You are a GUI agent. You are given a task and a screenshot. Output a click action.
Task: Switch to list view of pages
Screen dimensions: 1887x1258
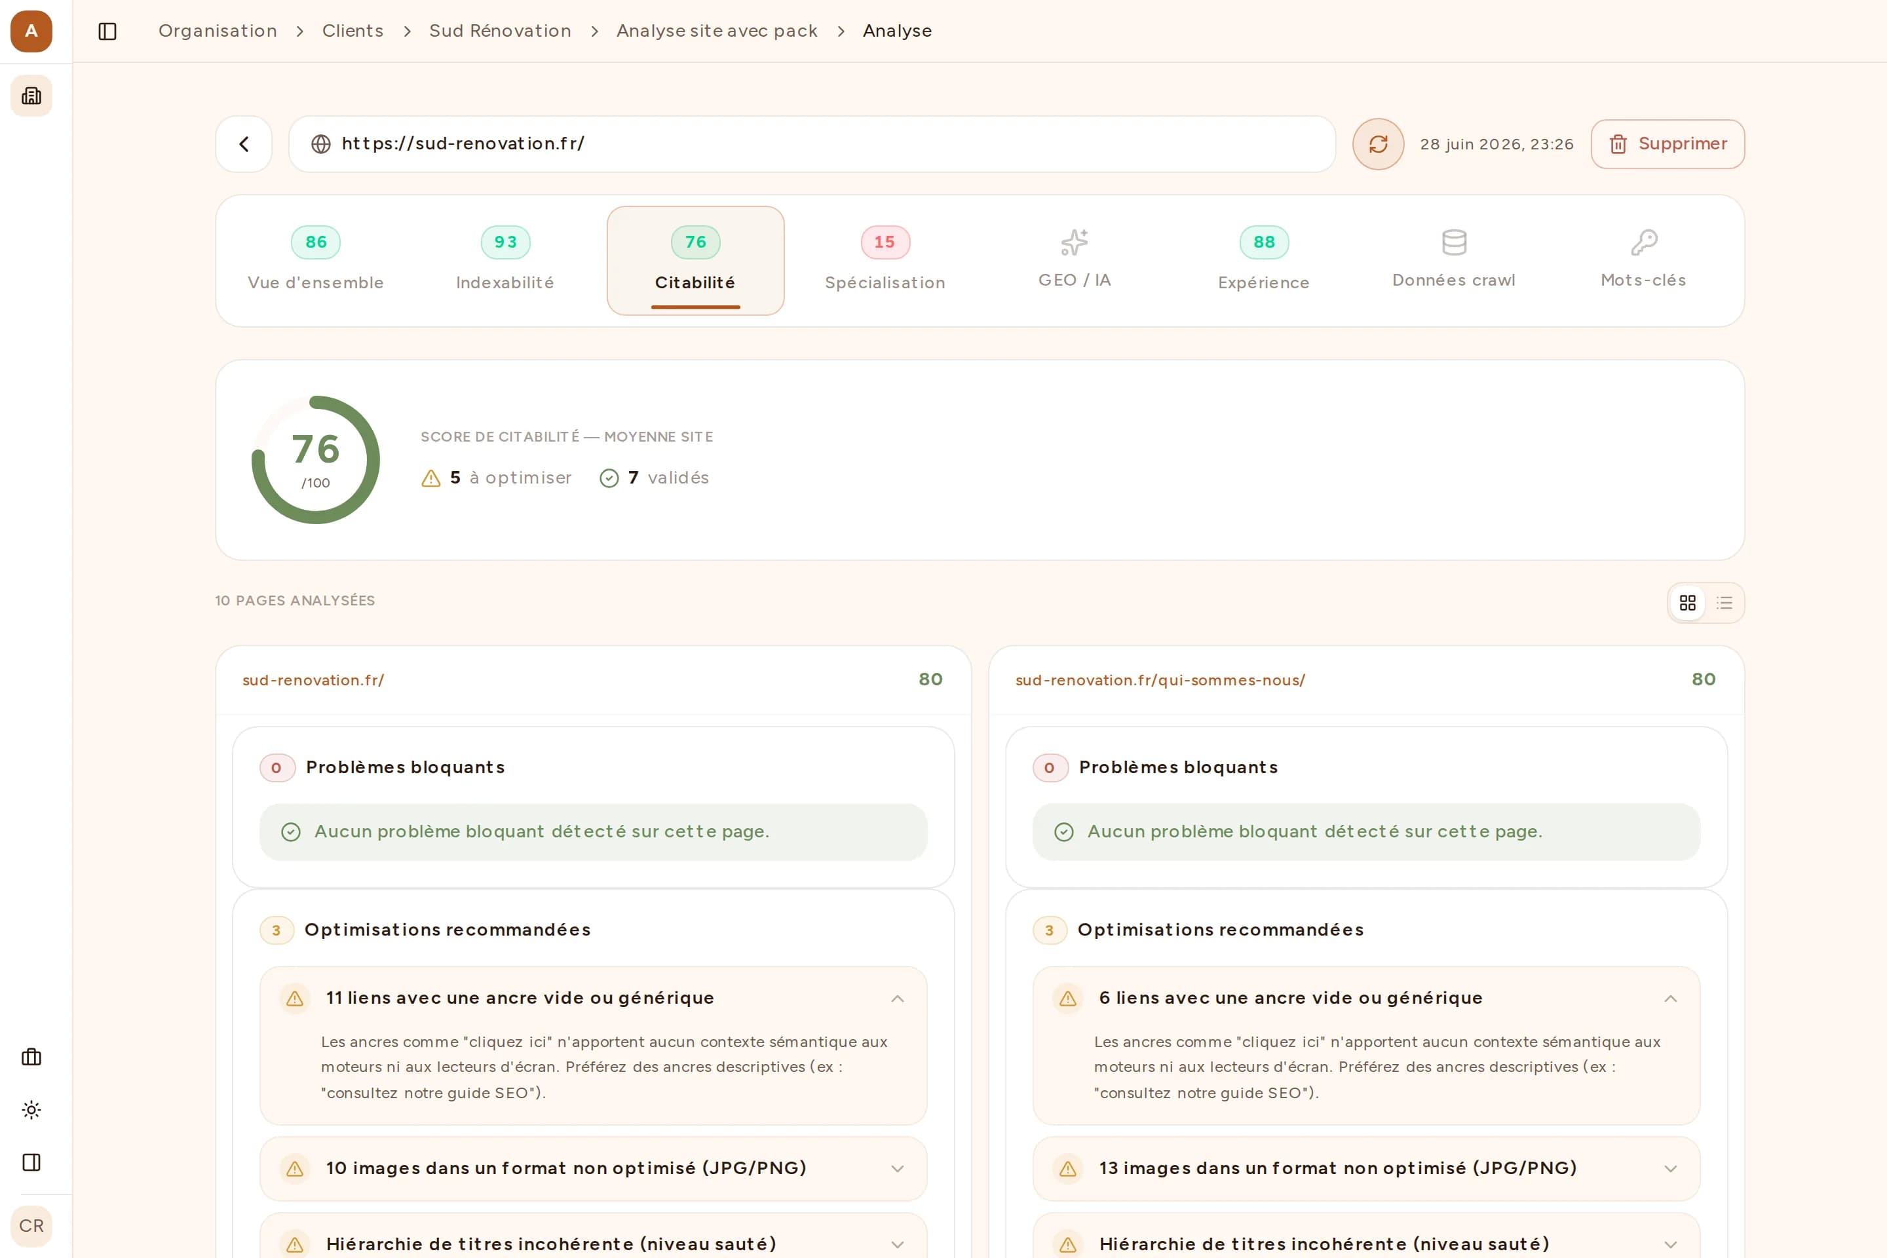(x=1724, y=603)
